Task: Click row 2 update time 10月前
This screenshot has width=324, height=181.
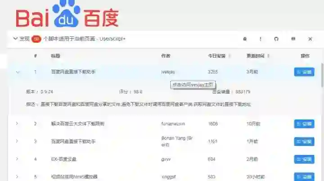Action: click(x=253, y=124)
